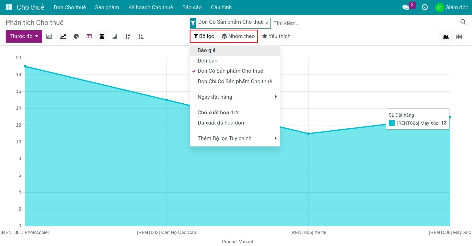Switch to graph view on right

coord(446,36)
